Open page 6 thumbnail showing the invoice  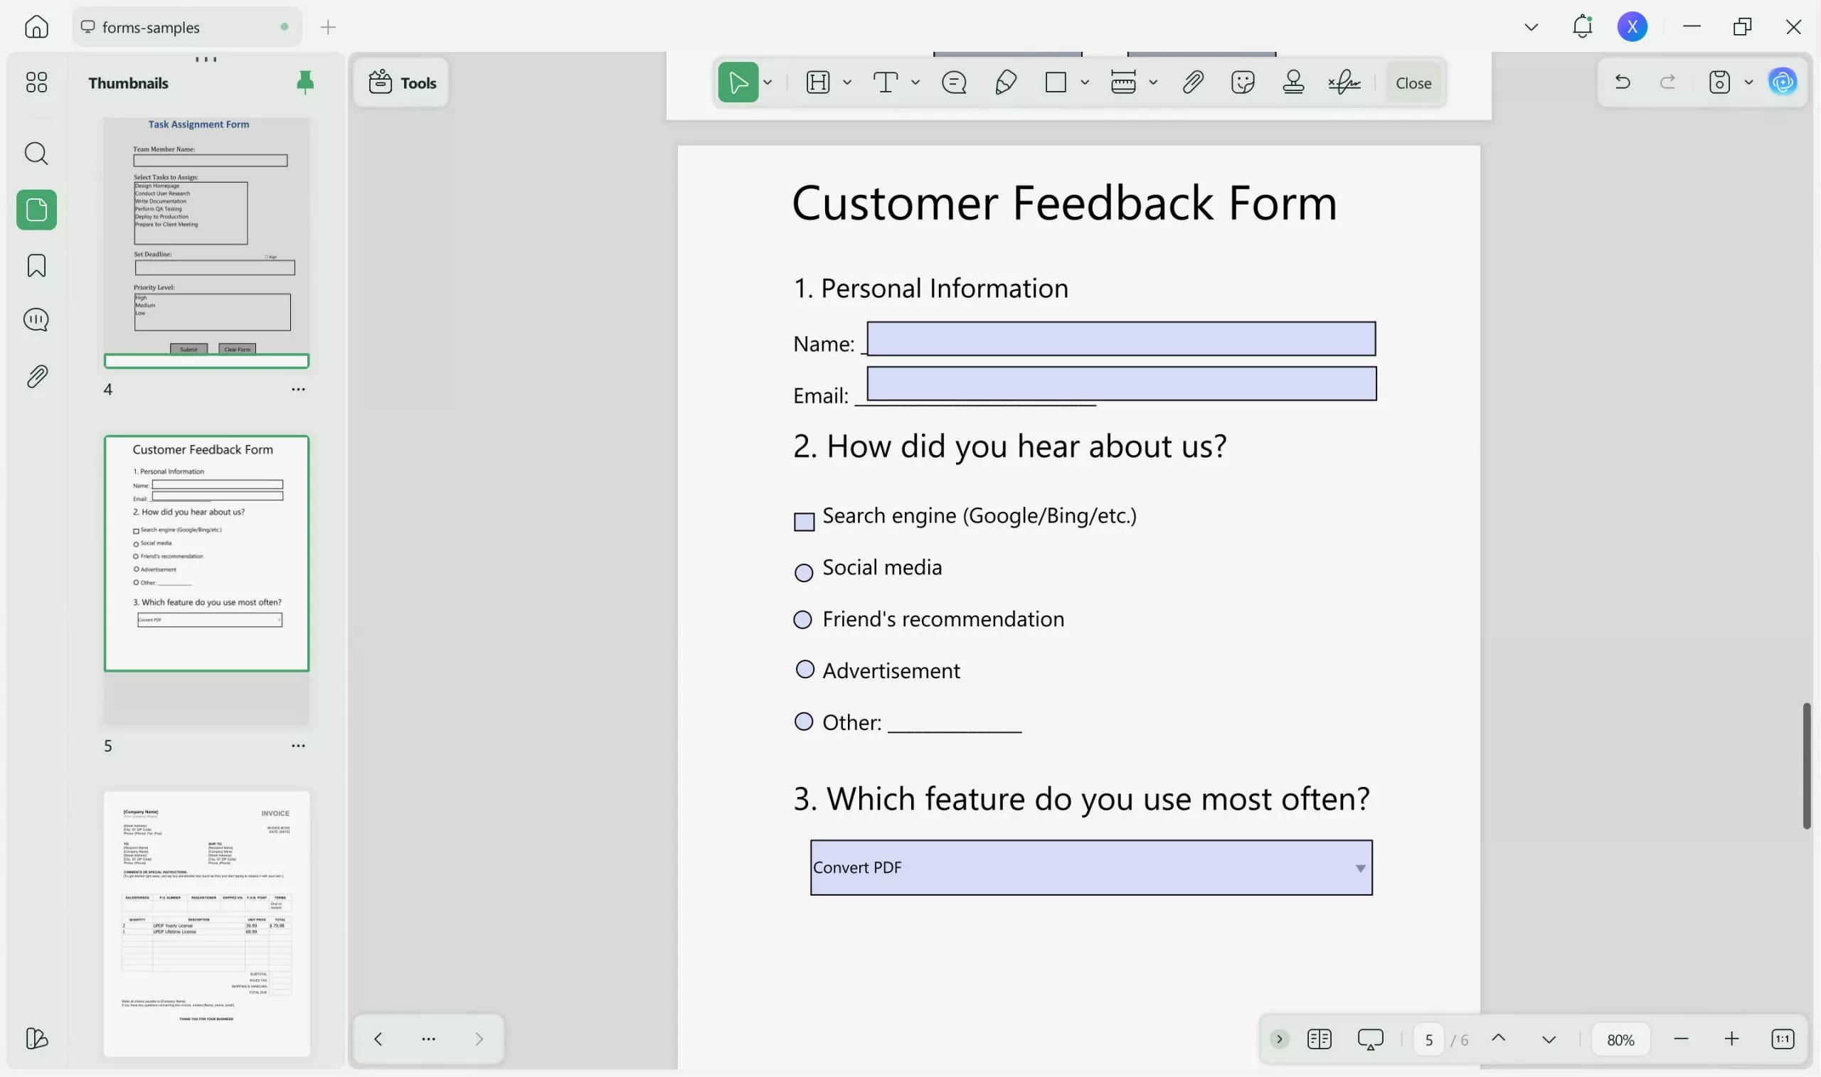206,922
